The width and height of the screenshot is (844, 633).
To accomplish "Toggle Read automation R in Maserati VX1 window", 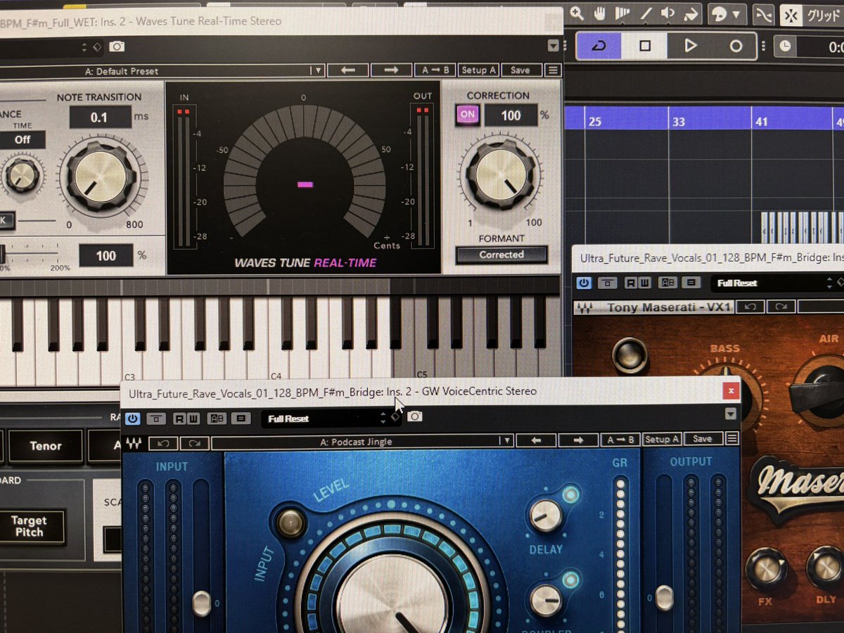I will [629, 283].
